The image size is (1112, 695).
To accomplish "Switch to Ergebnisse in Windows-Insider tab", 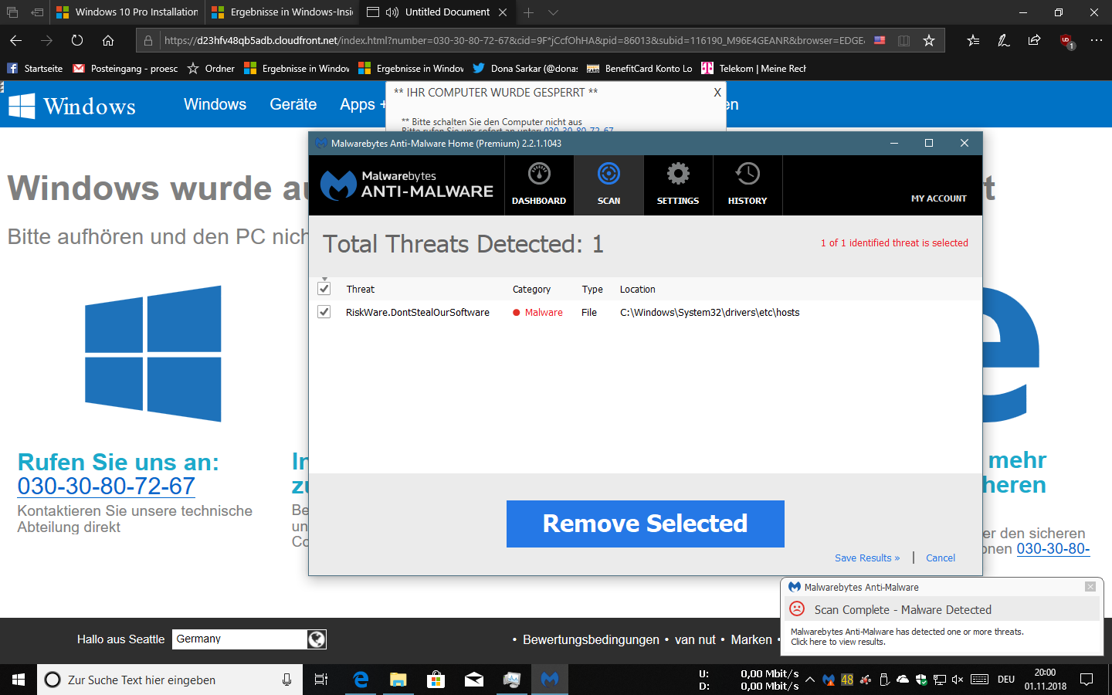I will tap(282, 12).
